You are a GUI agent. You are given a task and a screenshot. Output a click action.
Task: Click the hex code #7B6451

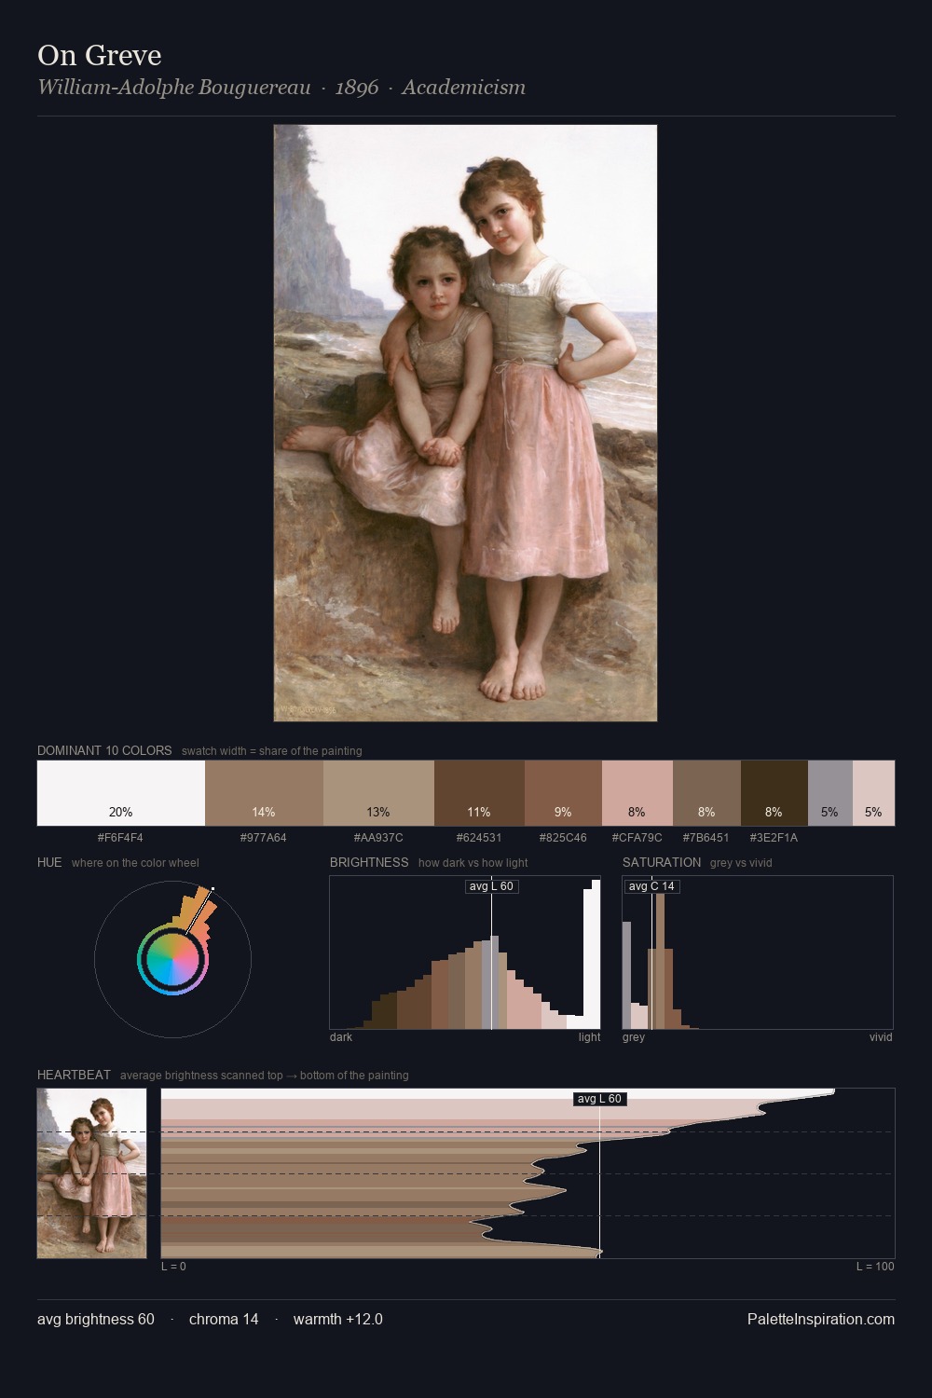pyautogui.click(x=706, y=838)
